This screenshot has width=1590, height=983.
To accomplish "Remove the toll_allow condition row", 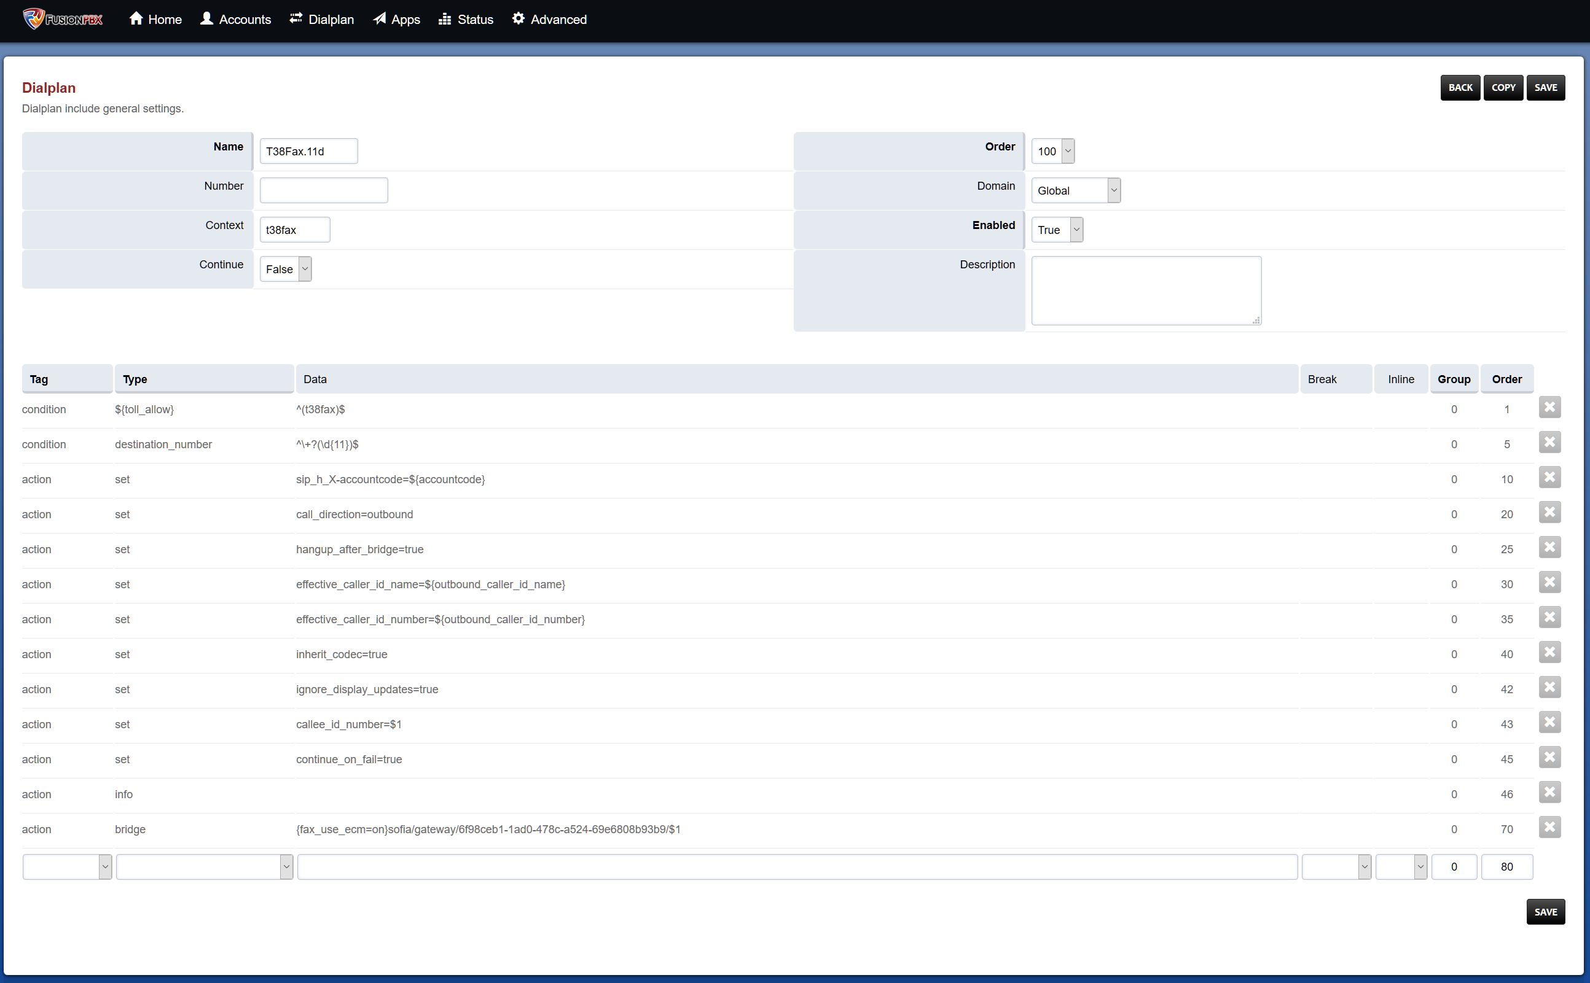I will click(1549, 408).
